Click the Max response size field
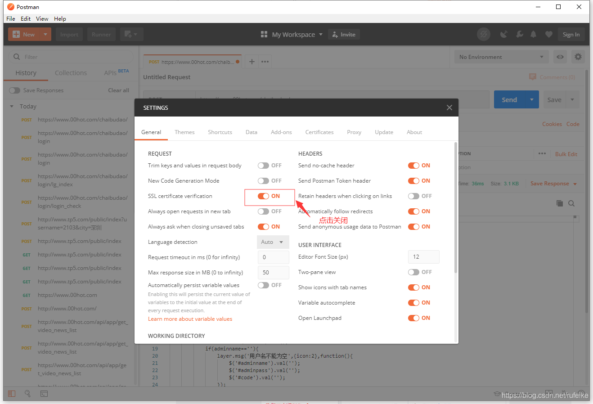 274,273
